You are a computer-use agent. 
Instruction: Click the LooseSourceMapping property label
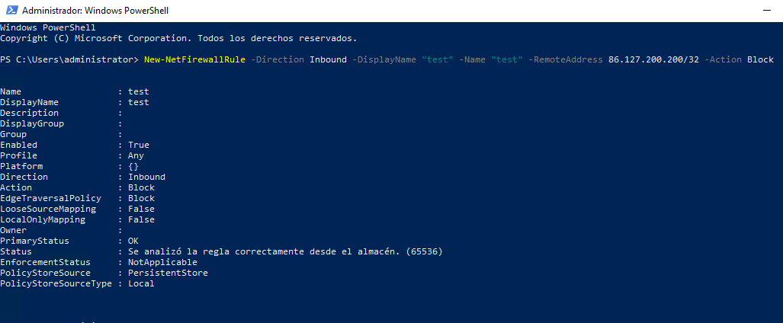[x=48, y=209]
